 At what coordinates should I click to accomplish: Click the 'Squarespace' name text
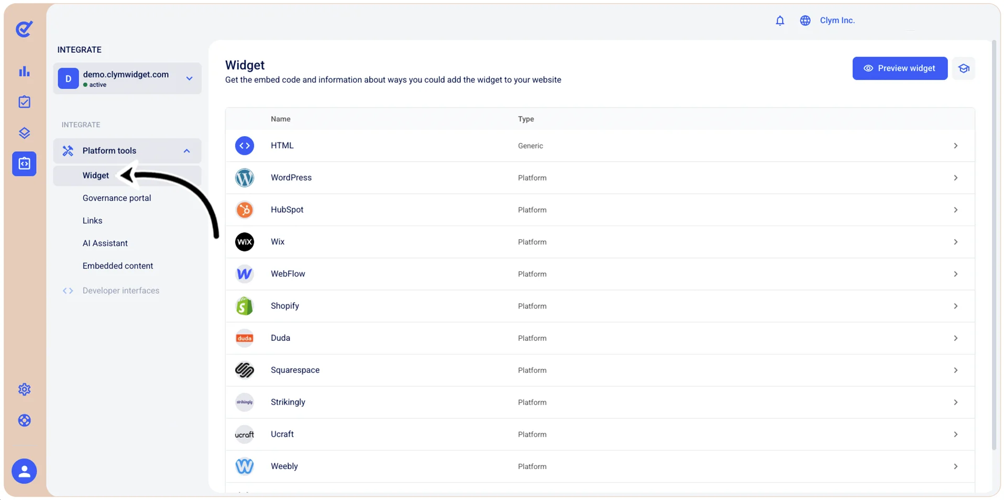(x=295, y=370)
